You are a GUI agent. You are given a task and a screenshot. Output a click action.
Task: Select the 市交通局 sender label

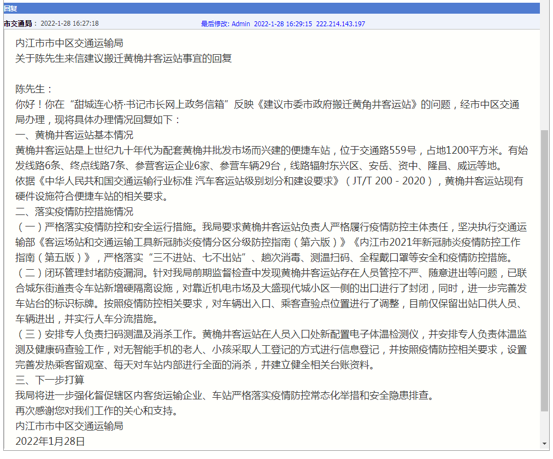[x=19, y=24]
